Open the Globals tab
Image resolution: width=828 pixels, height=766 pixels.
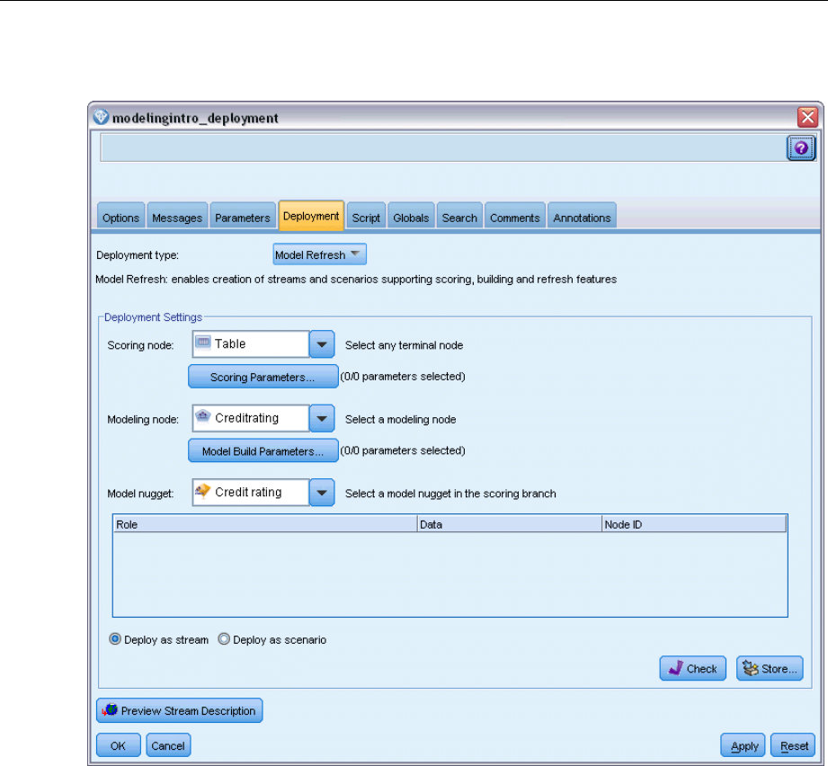click(x=411, y=218)
